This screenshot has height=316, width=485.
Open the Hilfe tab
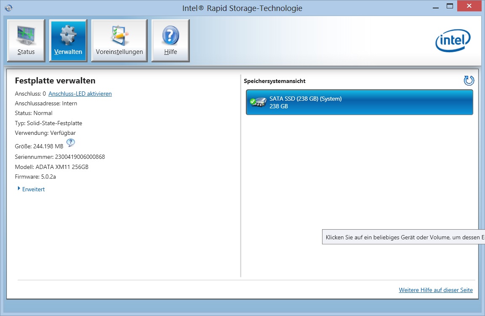(171, 40)
